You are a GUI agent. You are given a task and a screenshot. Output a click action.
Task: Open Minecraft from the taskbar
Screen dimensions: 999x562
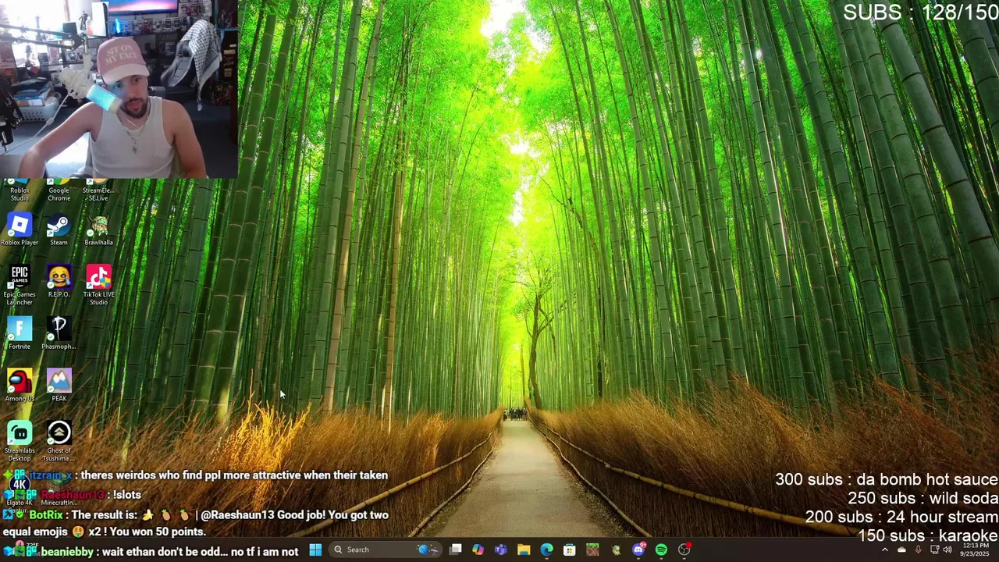tap(592, 550)
